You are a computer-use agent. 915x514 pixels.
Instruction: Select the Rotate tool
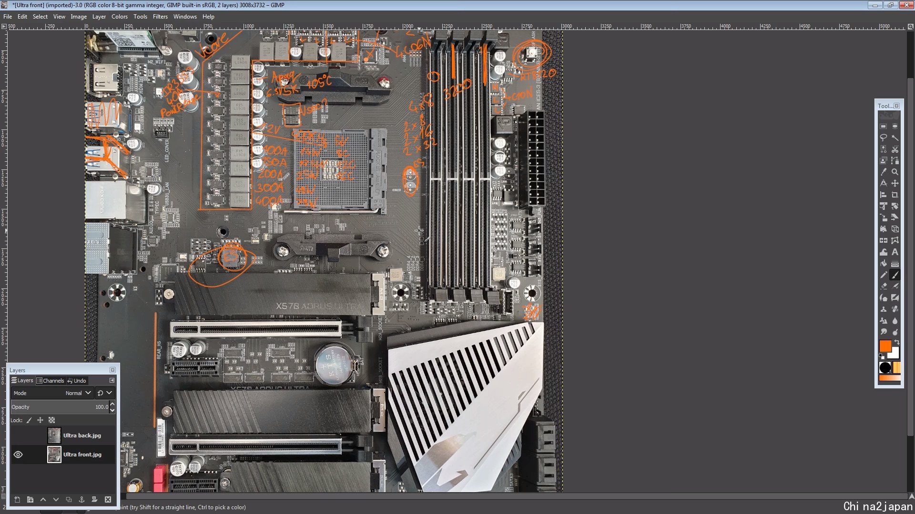click(x=895, y=207)
